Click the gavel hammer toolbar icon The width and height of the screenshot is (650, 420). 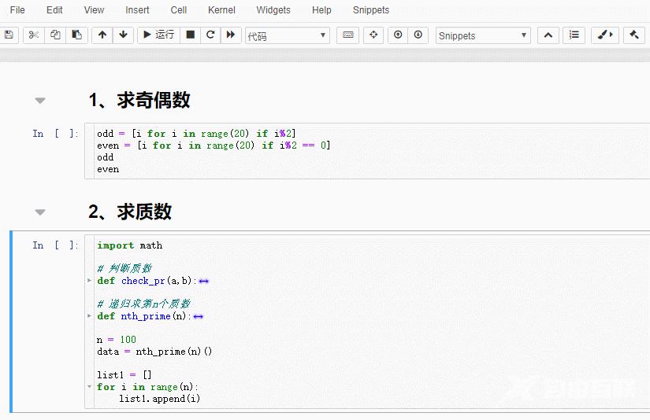(633, 35)
